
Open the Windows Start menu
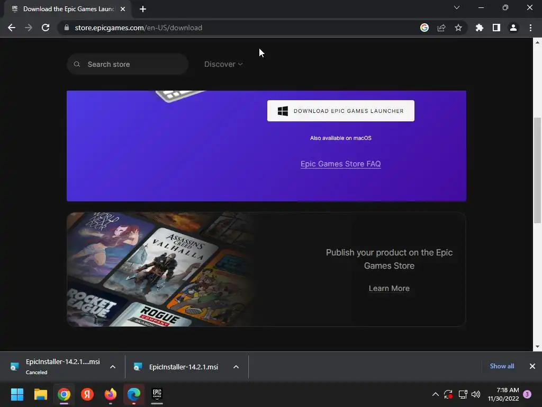17,394
